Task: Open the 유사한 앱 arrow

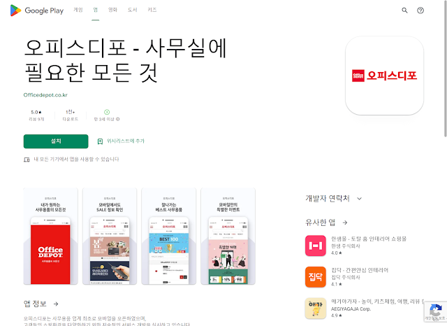Action: pyautogui.click(x=345, y=222)
